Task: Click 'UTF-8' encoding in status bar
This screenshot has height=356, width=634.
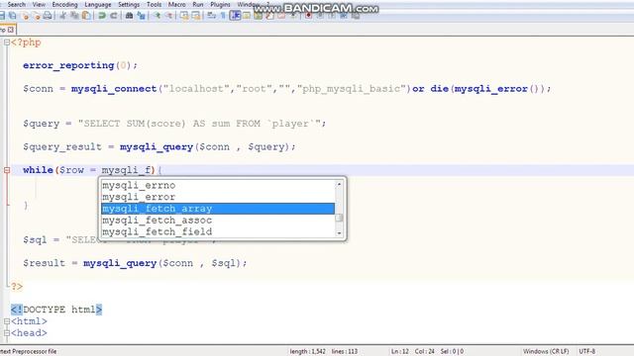Action: 587,352
